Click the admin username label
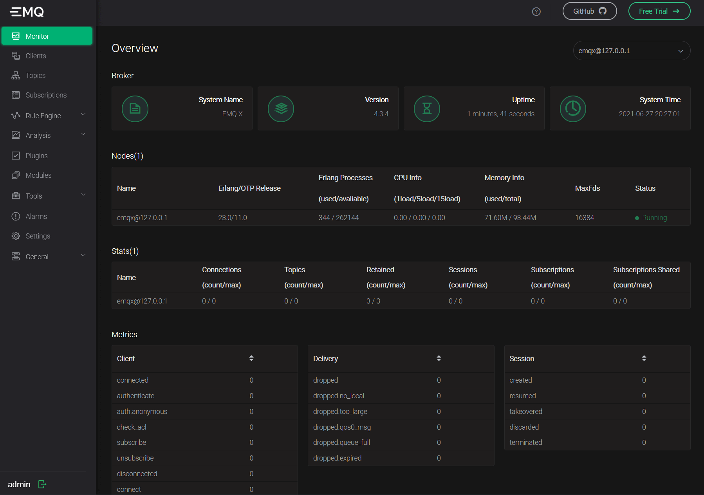Screen dimensions: 704x495 19,484
